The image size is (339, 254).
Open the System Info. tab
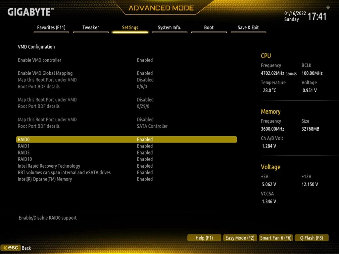click(169, 28)
